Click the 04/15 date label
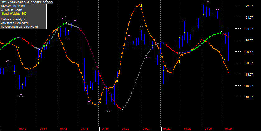Viewport: 261px width, 131px height. tap(64, 129)
